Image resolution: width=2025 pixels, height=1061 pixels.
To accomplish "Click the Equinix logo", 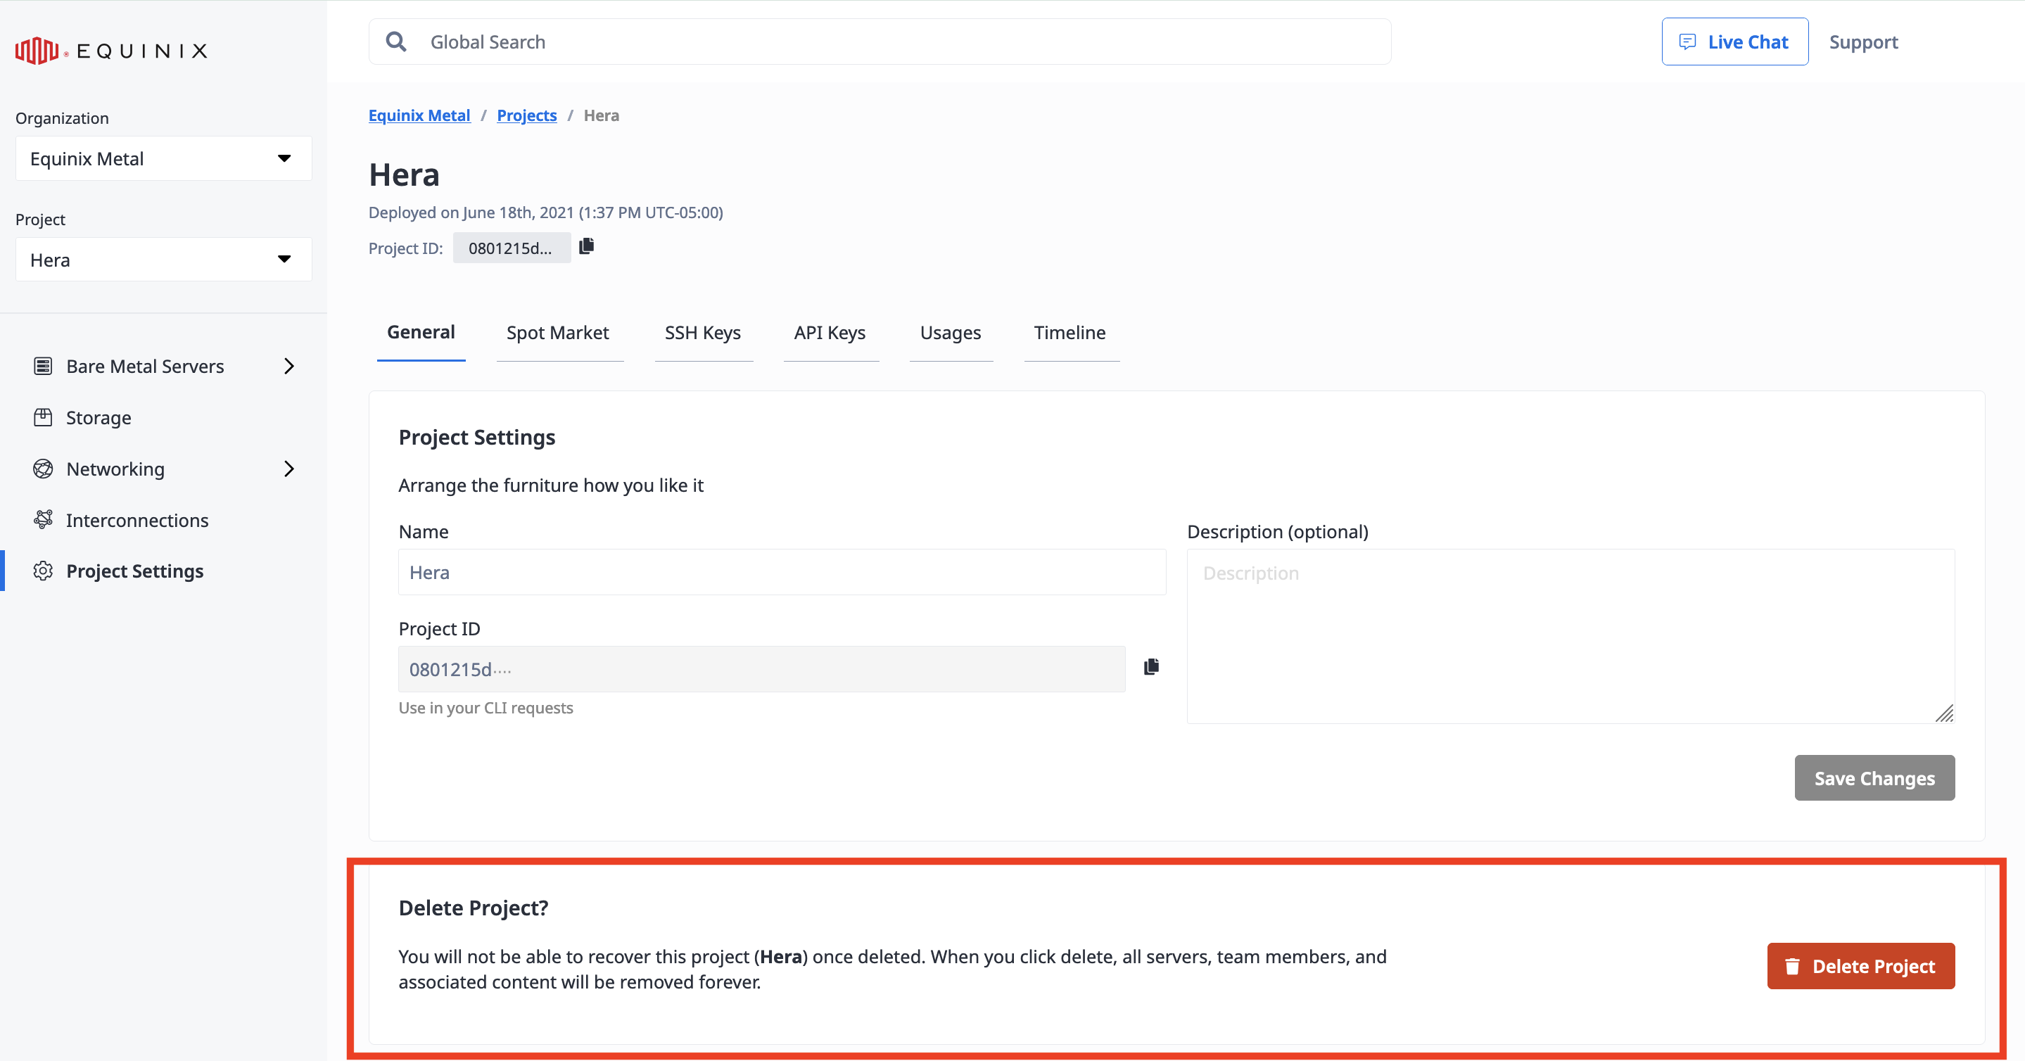I will (x=111, y=50).
